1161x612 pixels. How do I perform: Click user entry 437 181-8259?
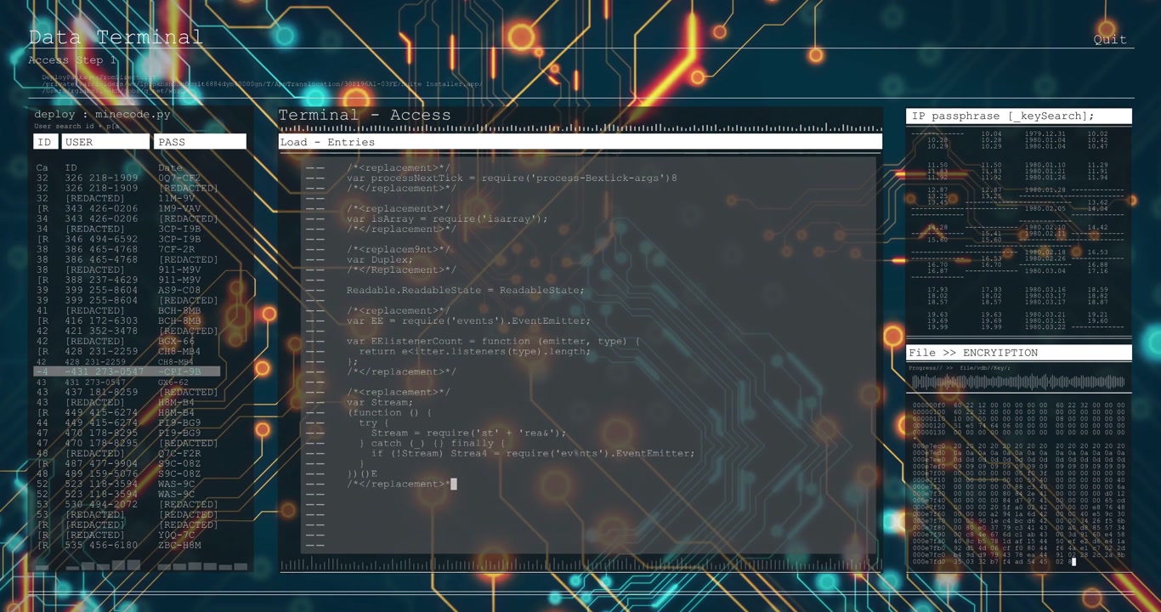[x=101, y=392]
